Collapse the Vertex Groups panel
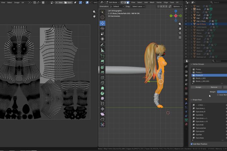This screenshot has width=227, height=151. 191,64
